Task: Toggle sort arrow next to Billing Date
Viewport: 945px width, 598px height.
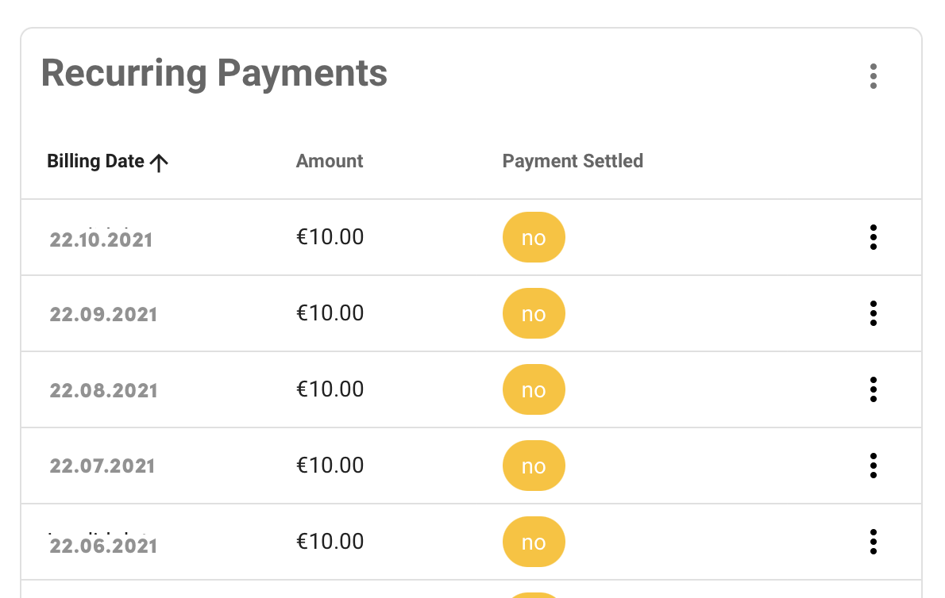Action: tap(159, 163)
